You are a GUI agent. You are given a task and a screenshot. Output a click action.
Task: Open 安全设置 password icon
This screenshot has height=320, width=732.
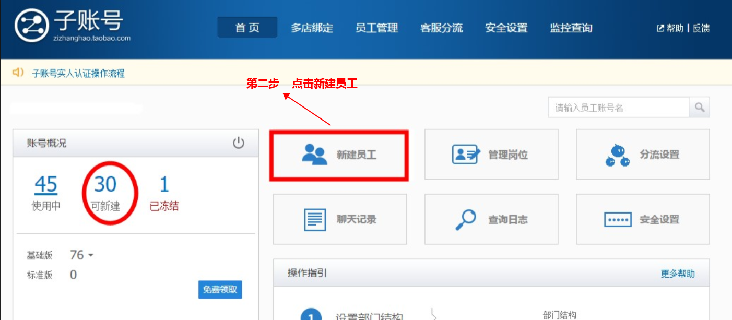(x=618, y=219)
